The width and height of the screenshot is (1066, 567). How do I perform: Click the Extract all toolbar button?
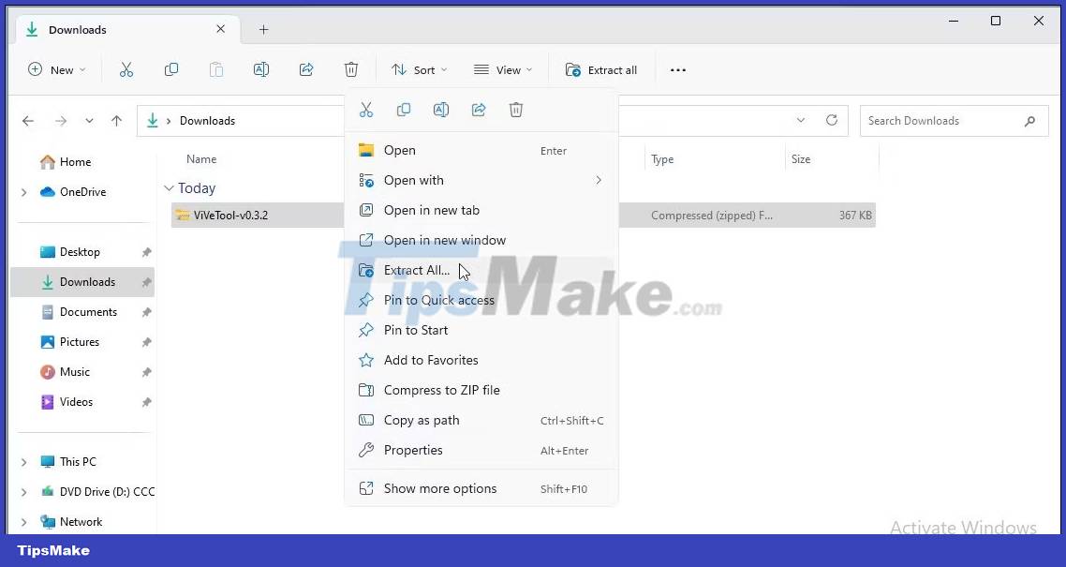pyautogui.click(x=601, y=69)
